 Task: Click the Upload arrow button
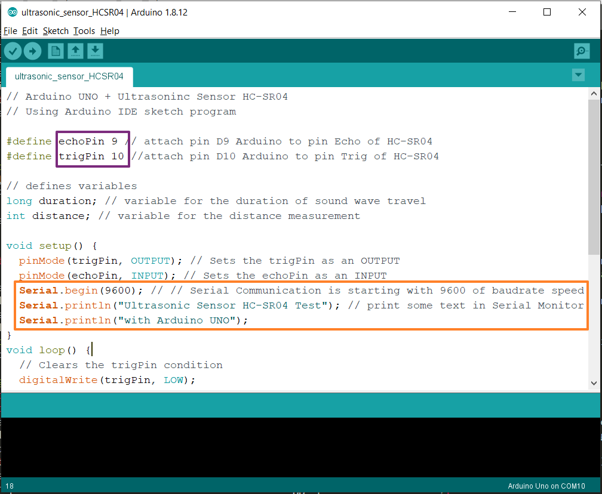coord(33,51)
